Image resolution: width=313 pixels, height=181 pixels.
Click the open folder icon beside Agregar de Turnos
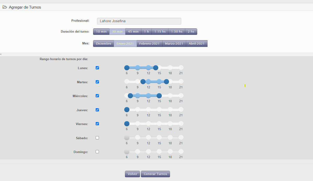(x=5, y=7)
